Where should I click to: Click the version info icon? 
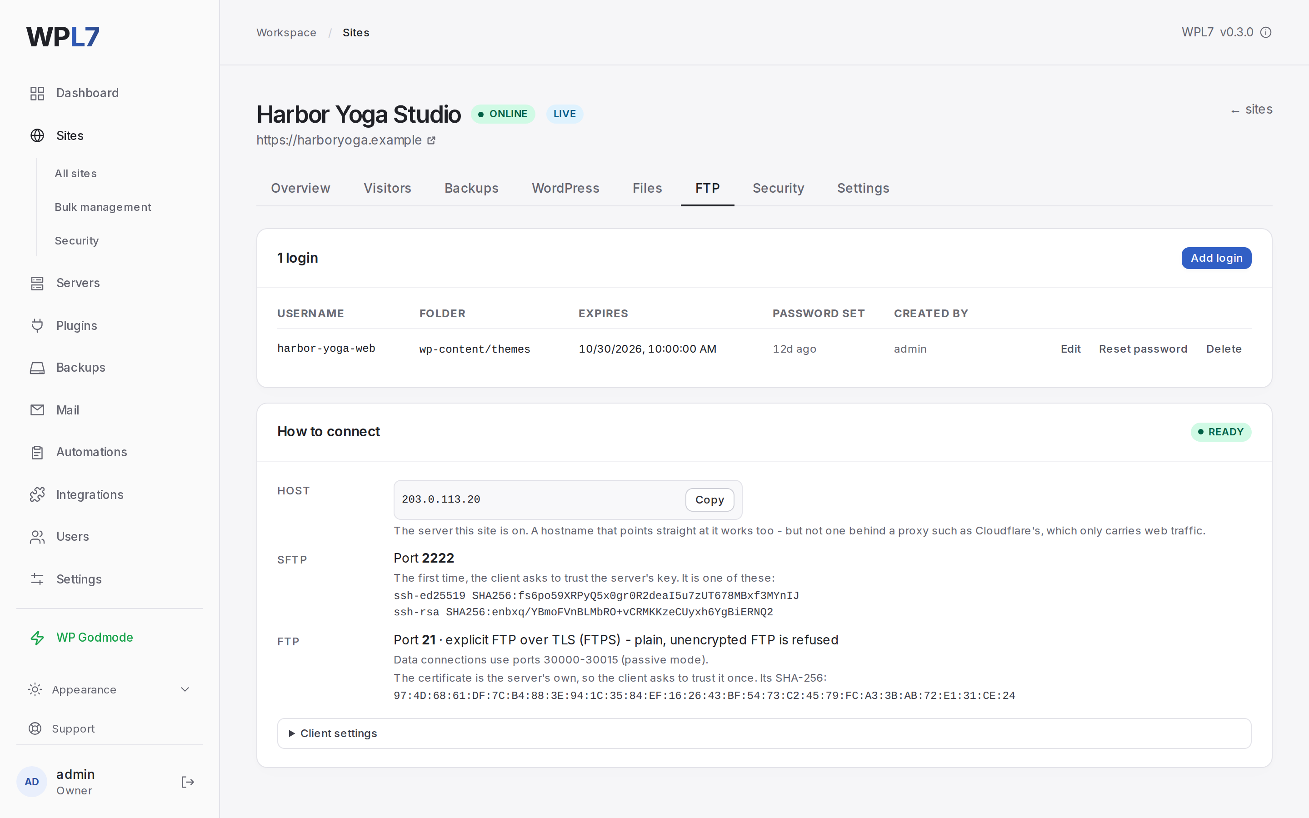[x=1266, y=32]
